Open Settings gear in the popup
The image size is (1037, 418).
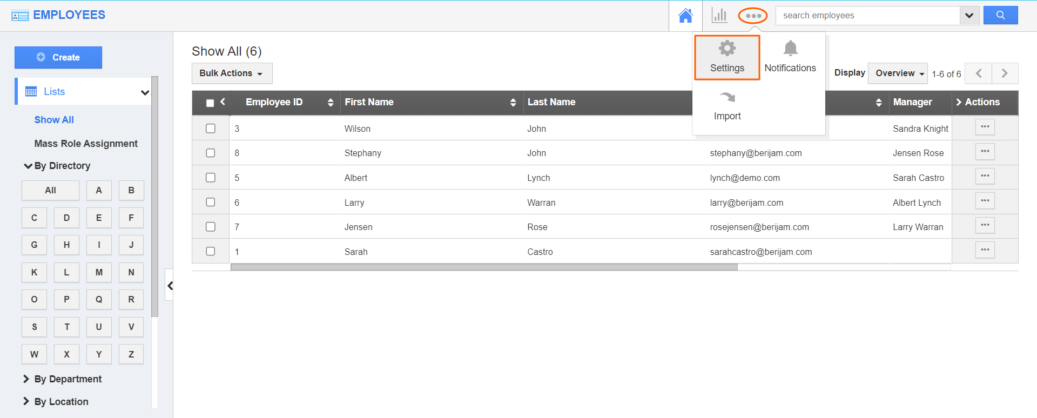pos(727,57)
